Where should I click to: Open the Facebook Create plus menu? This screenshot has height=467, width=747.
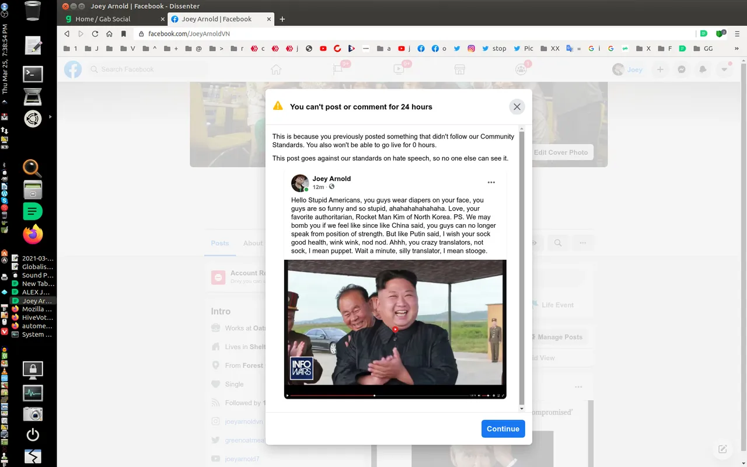tap(660, 69)
